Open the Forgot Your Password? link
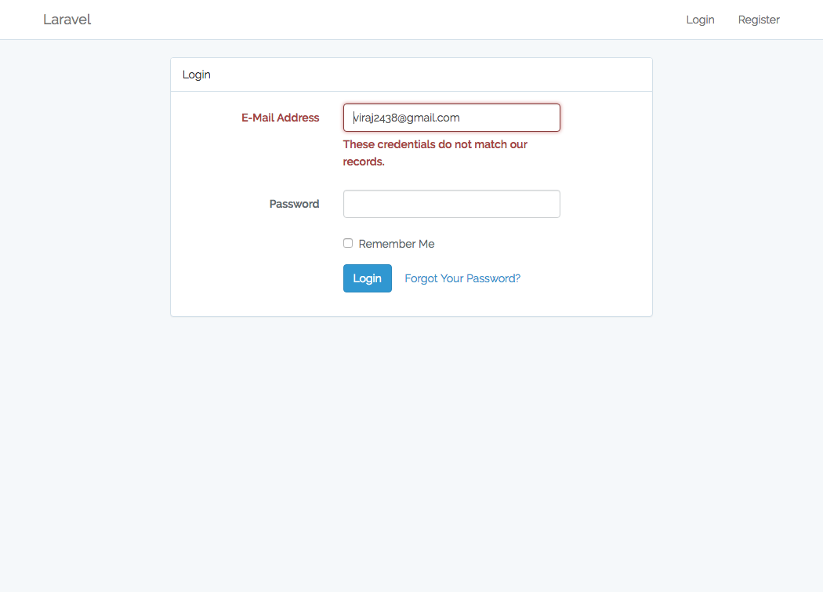 462,278
